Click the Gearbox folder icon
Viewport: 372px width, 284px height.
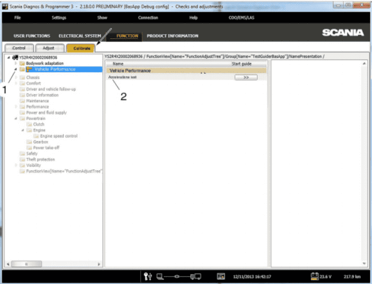point(29,142)
